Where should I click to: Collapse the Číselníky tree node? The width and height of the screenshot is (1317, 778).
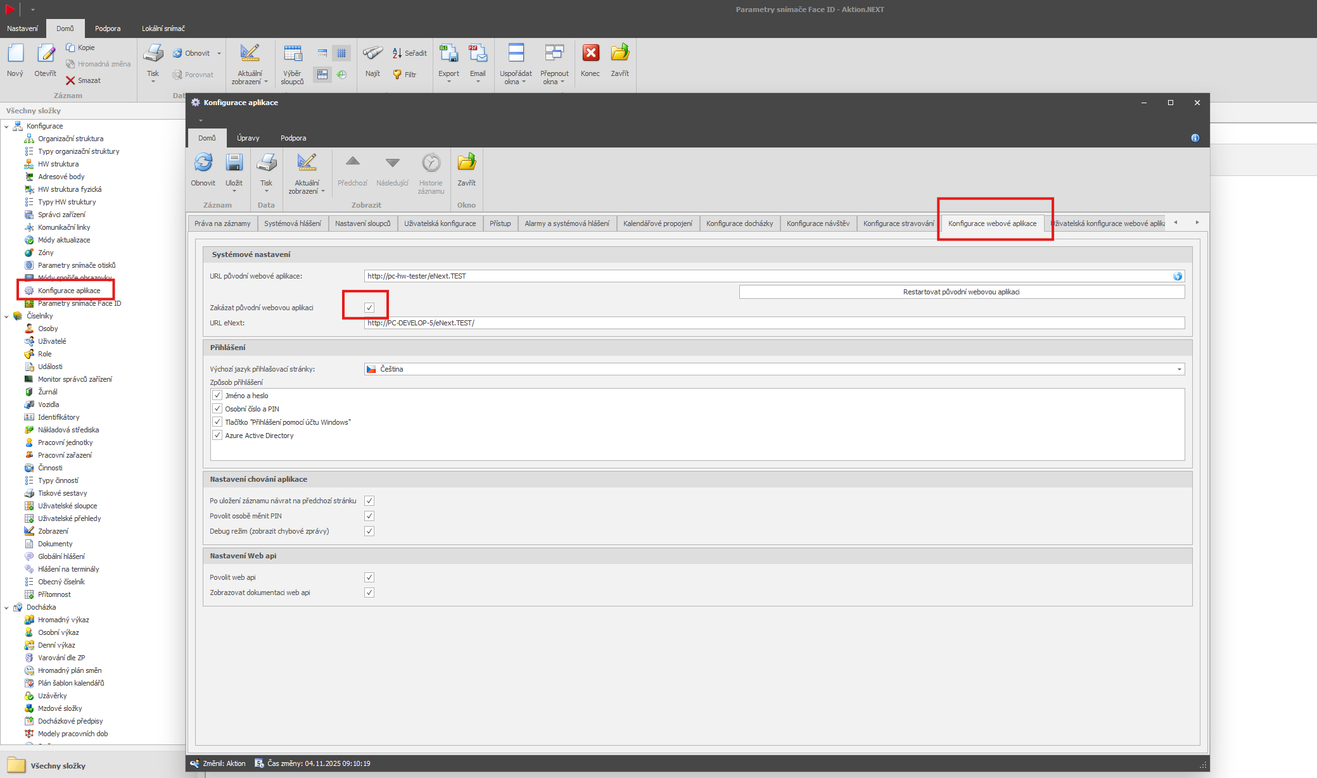(7, 316)
